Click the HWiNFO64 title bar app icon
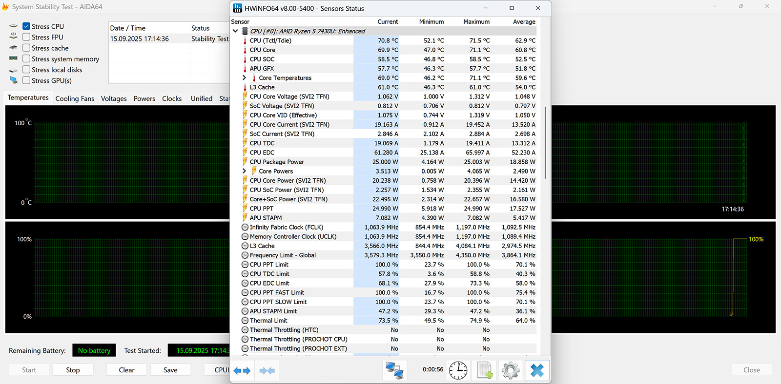This screenshot has width=781, height=384. coord(237,8)
